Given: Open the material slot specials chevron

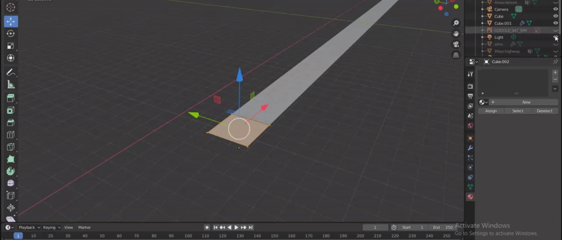Looking at the screenshot, I should [555, 89].
